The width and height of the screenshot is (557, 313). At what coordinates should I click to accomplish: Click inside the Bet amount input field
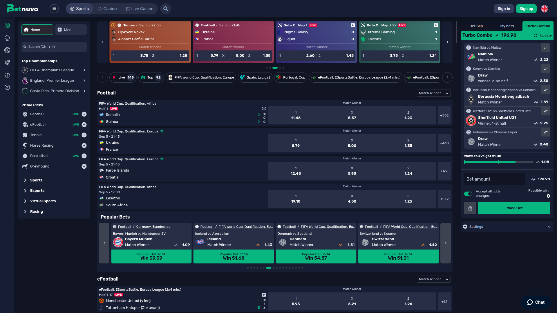point(495,179)
